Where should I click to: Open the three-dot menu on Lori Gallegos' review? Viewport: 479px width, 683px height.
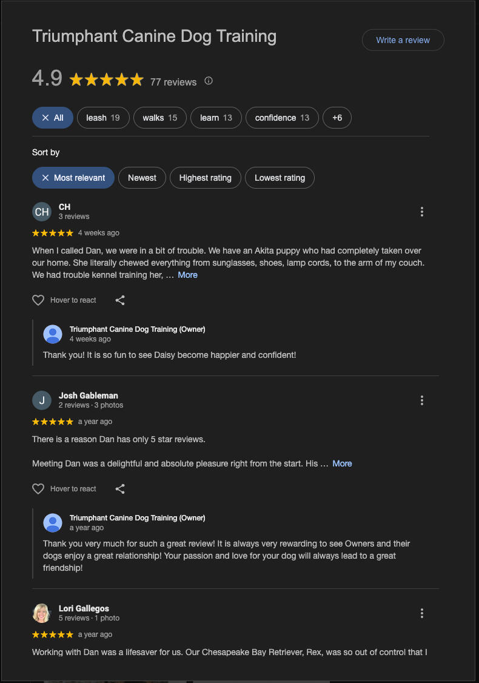click(x=422, y=613)
